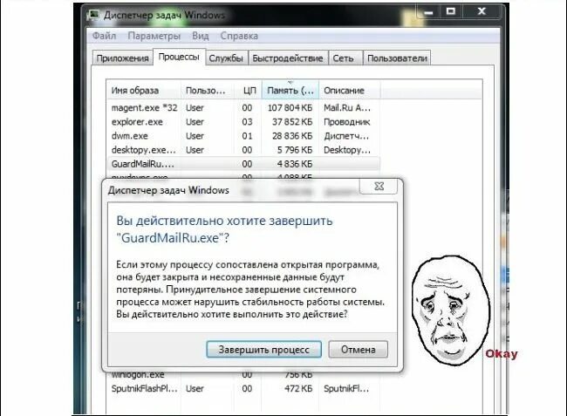
Task: Click the 472 КБ memory cell
Action: 298,389
